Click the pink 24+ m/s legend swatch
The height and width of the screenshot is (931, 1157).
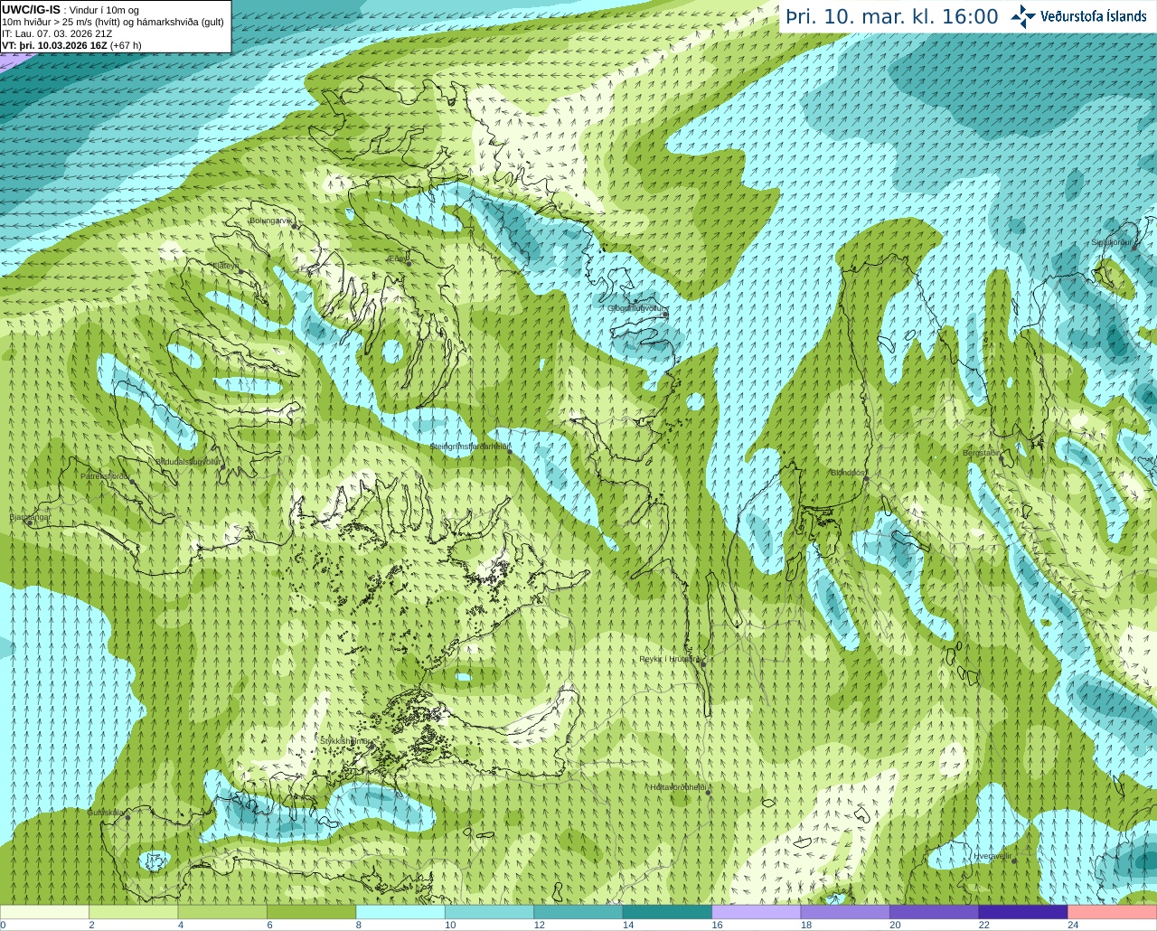[x=1113, y=912]
